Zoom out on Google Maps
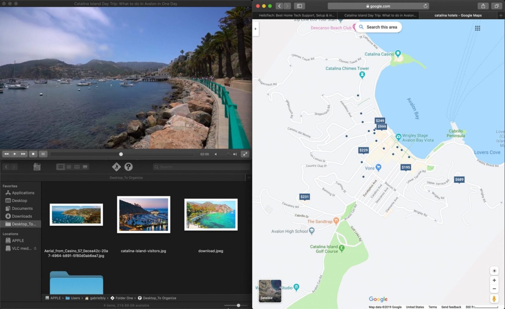Viewport: 505px width, 309px height. (x=494, y=288)
